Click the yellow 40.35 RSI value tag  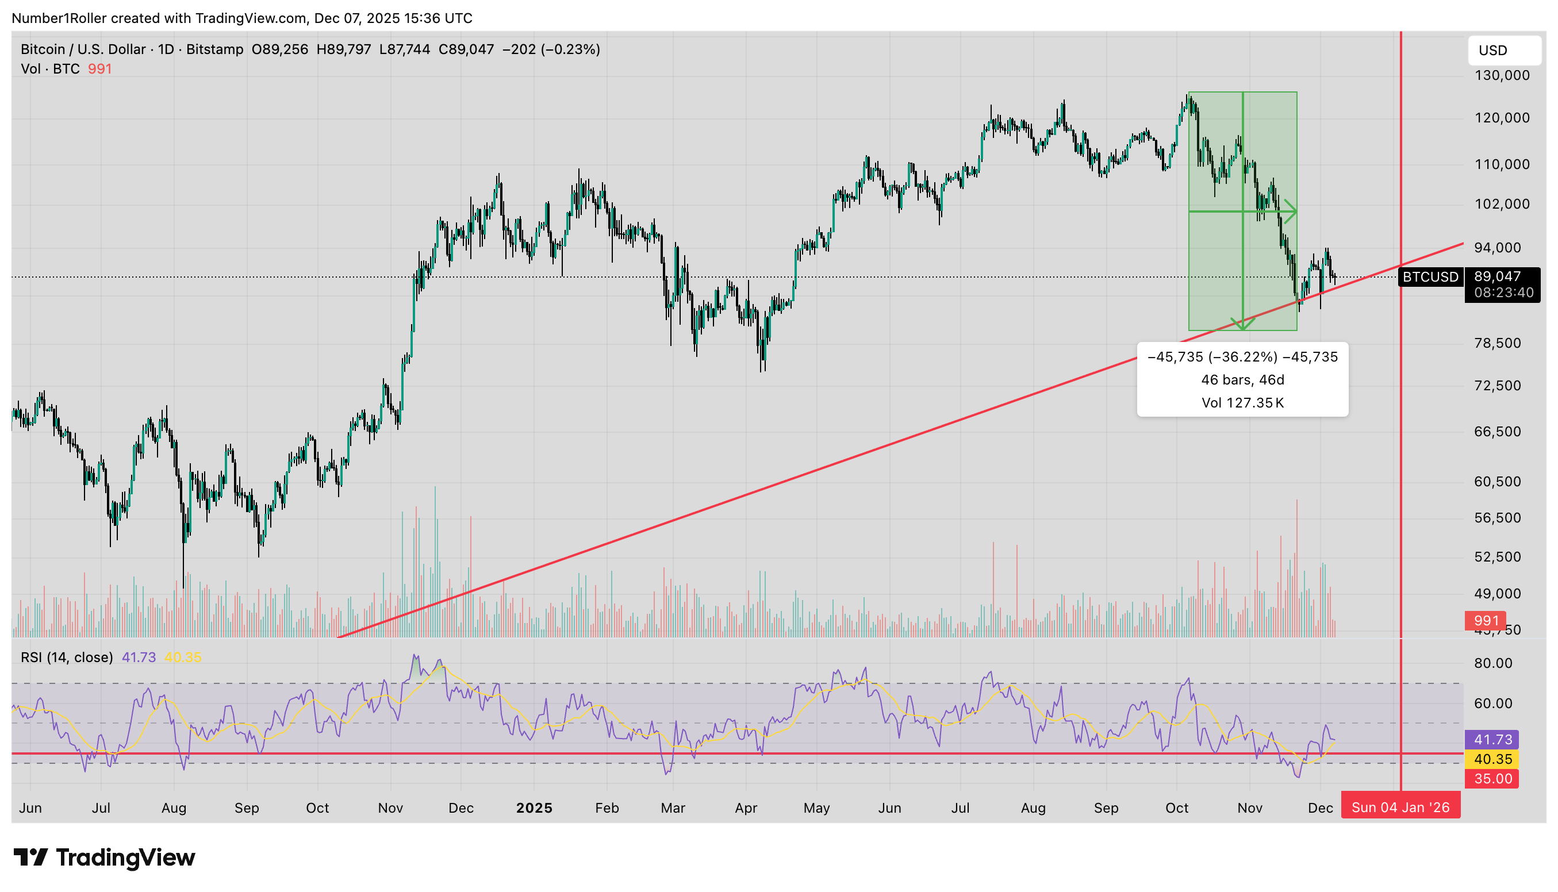[1492, 759]
